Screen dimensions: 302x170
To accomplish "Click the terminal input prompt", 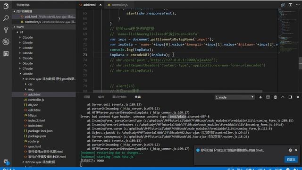I will 81,164.
